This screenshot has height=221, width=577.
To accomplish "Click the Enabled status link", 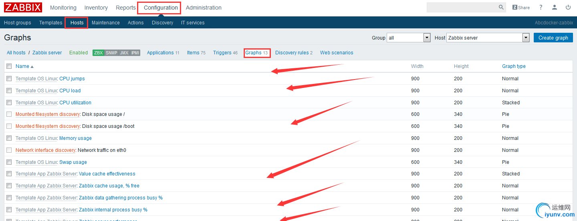I will click(x=79, y=53).
